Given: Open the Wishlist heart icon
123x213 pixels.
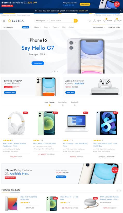Looking at the screenshot, I should pos(105,21).
